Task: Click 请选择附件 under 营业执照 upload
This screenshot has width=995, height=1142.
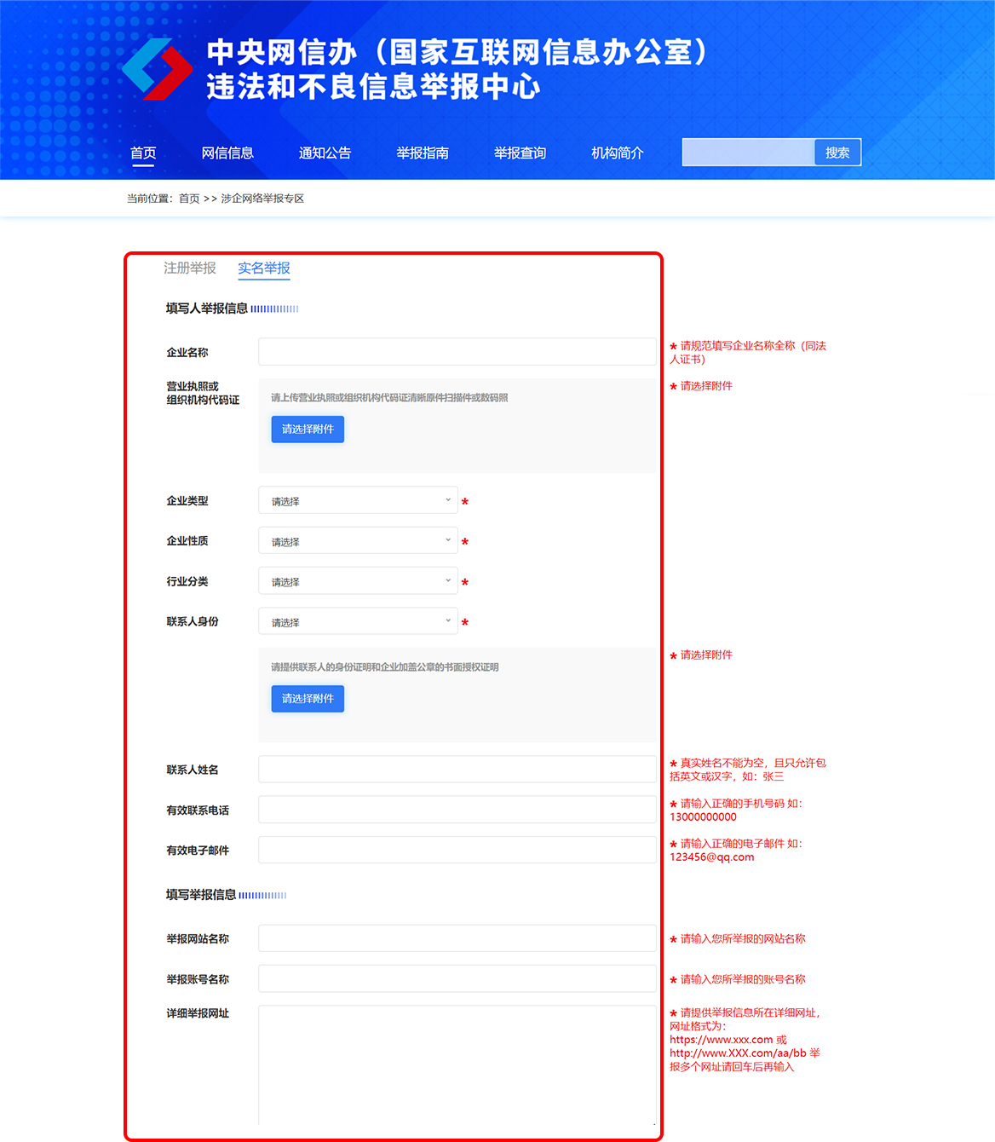Action: [x=308, y=430]
